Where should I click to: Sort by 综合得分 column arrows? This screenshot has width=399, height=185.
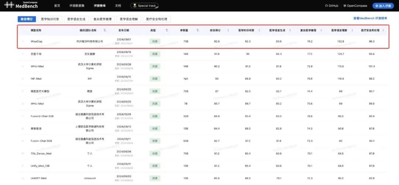pos(228,30)
